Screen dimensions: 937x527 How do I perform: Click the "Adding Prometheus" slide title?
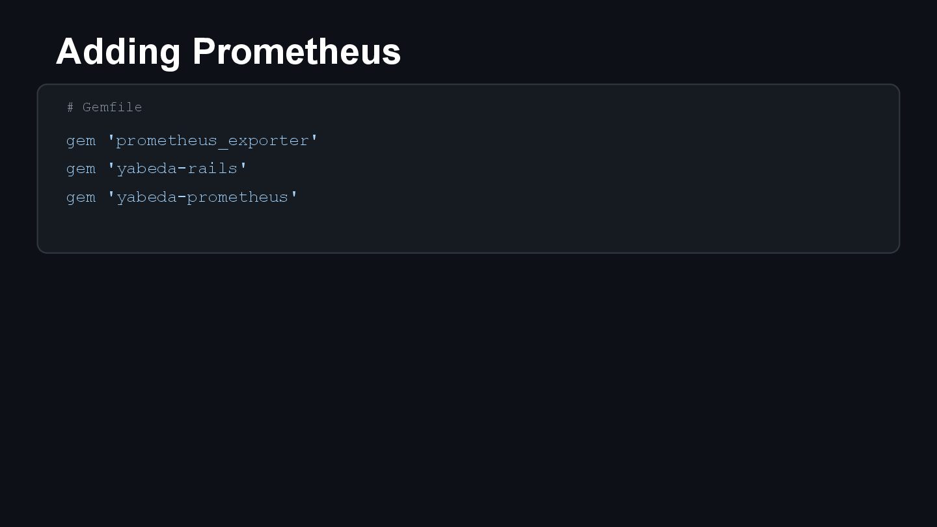(x=228, y=51)
